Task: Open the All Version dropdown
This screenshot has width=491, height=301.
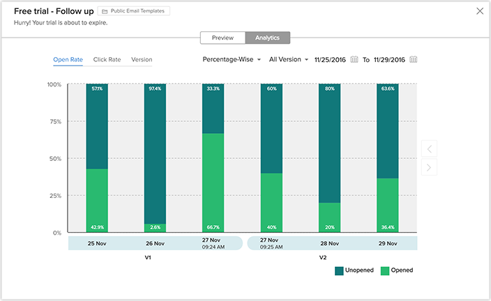Action: [288, 59]
